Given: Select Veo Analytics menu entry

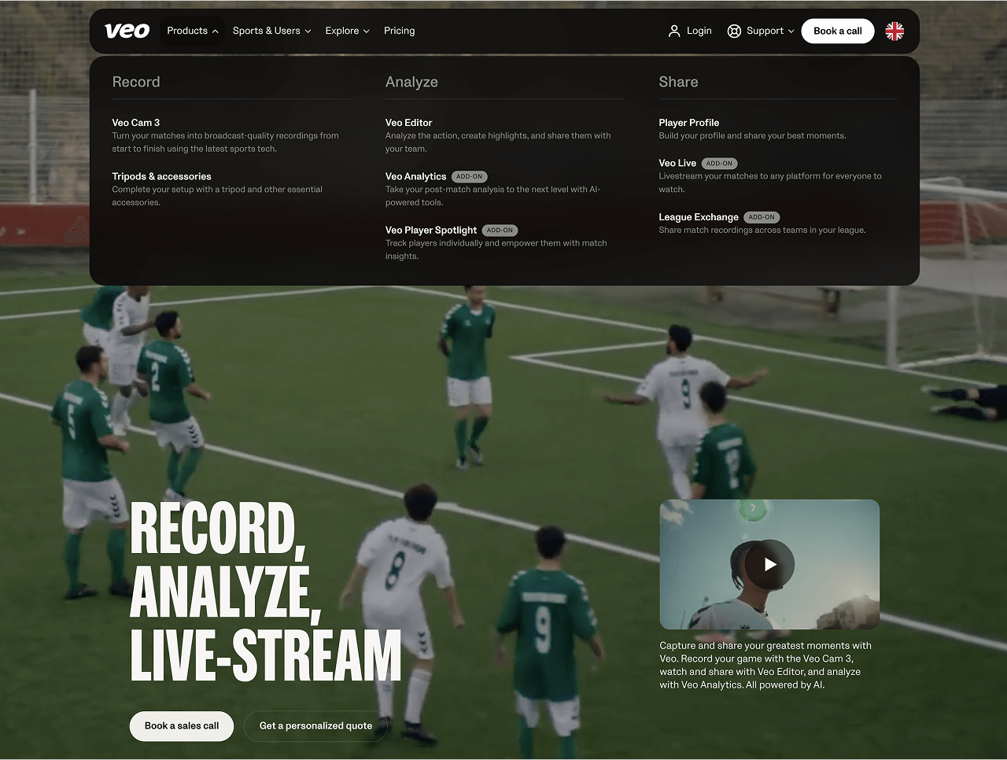Looking at the screenshot, I should tap(415, 176).
